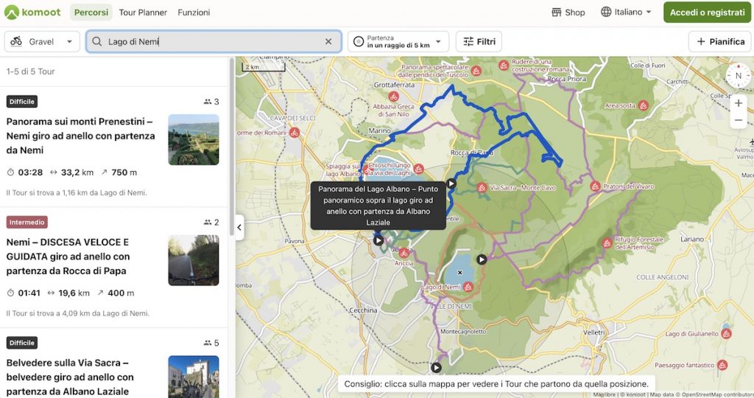Click the Lago di Nemi search field
754x398 pixels.
point(214,41)
